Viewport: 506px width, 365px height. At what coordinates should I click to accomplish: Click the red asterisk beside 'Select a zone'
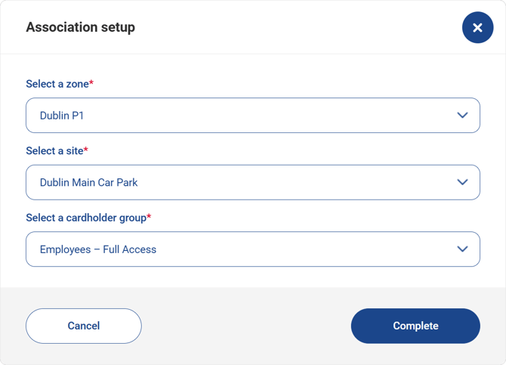[91, 83]
